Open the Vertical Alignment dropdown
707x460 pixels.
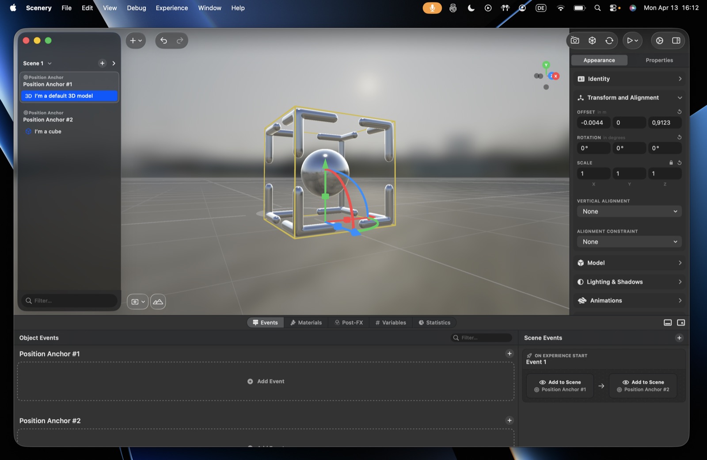629,211
